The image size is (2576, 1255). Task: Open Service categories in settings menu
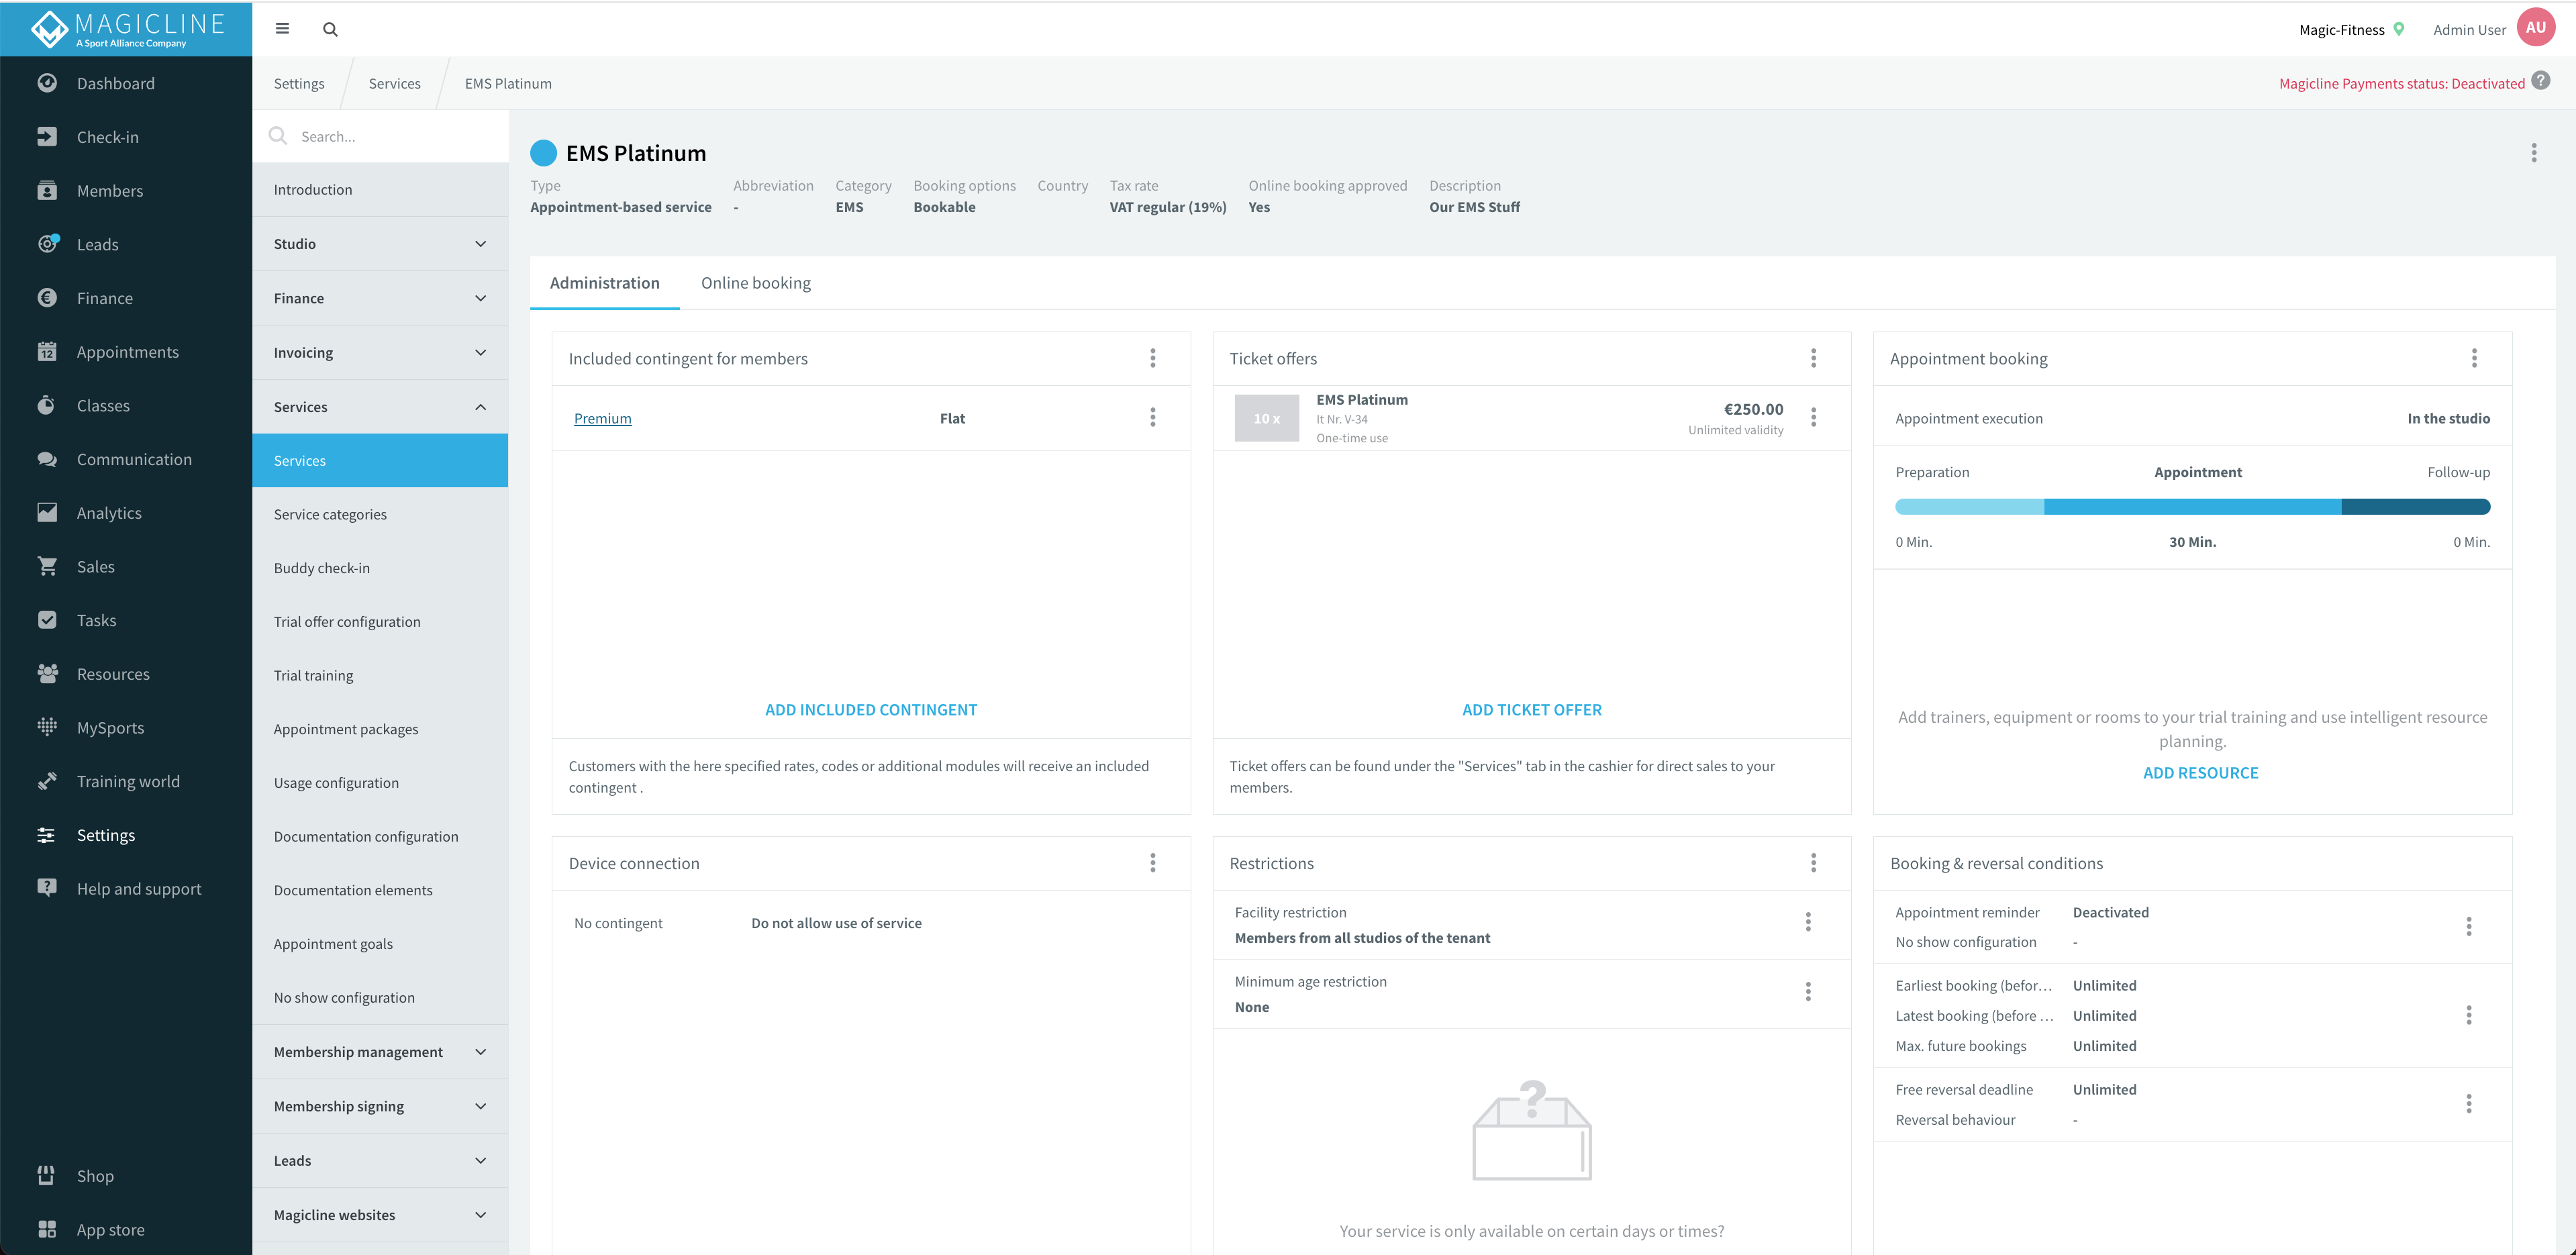coord(330,514)
